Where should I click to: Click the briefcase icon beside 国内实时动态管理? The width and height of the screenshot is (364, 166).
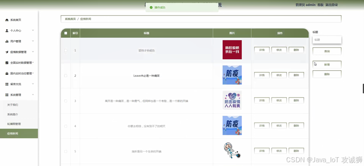tap(7, 74)
